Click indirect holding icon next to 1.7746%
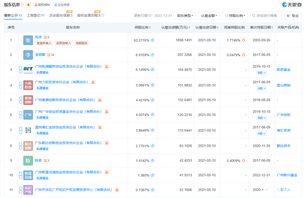The height and width of the screenshot is (198, 304). (244, 40)
